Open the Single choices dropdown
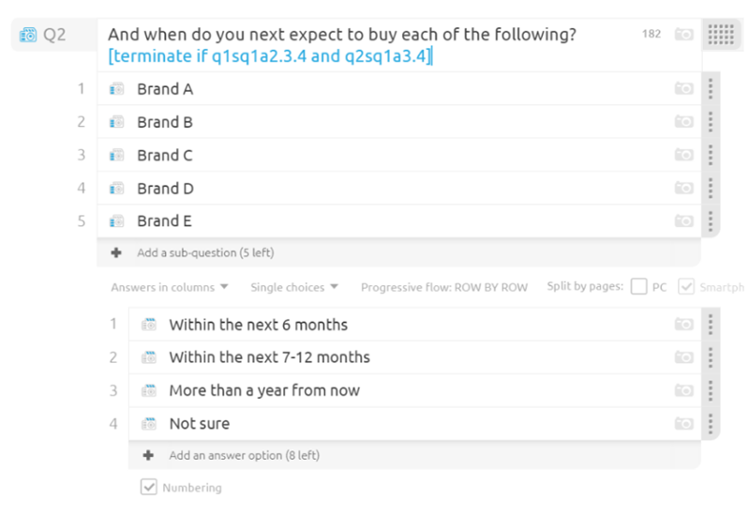 tap(293, 287)
